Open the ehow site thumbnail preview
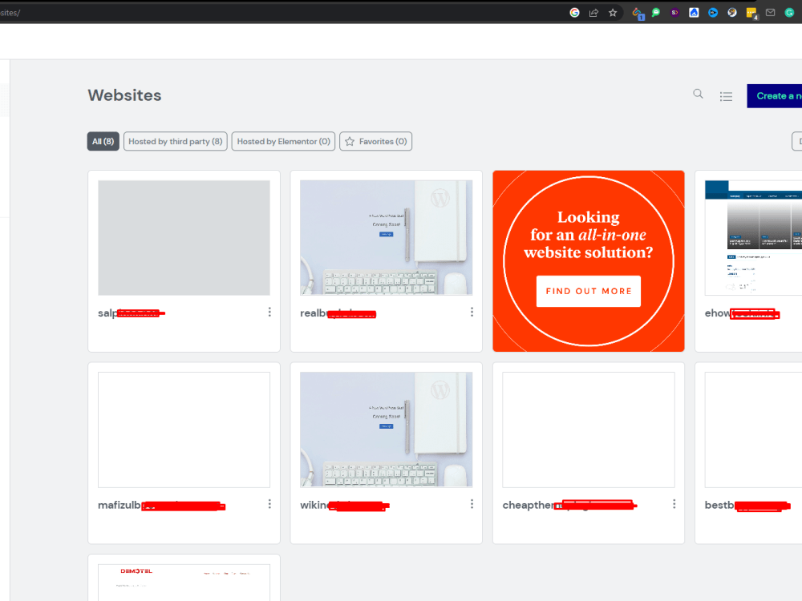 point(754,236)
